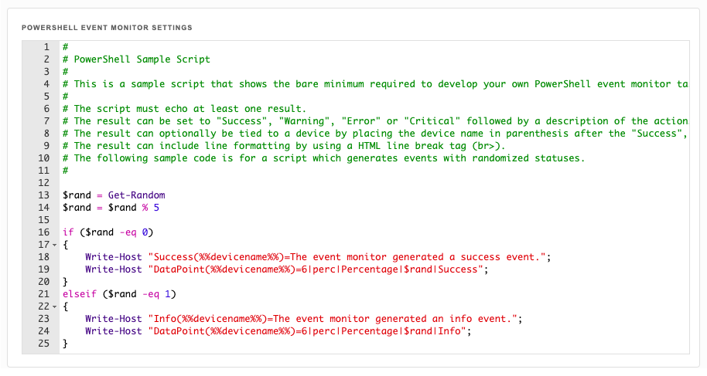
Task: Collapse the code block at line 22
Action: 55,307
